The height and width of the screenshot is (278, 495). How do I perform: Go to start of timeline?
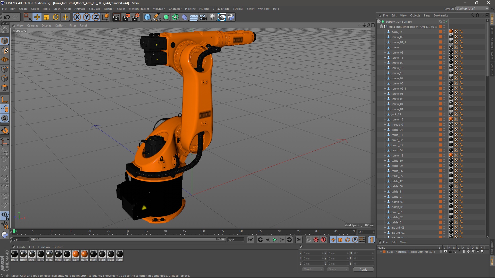pyautogui.click(x=250, y=240)
